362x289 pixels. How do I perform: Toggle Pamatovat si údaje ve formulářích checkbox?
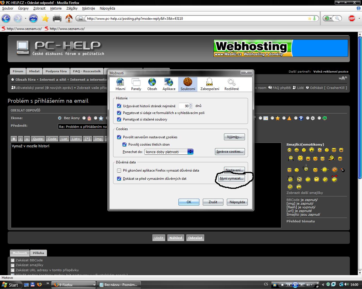point(119,113)
